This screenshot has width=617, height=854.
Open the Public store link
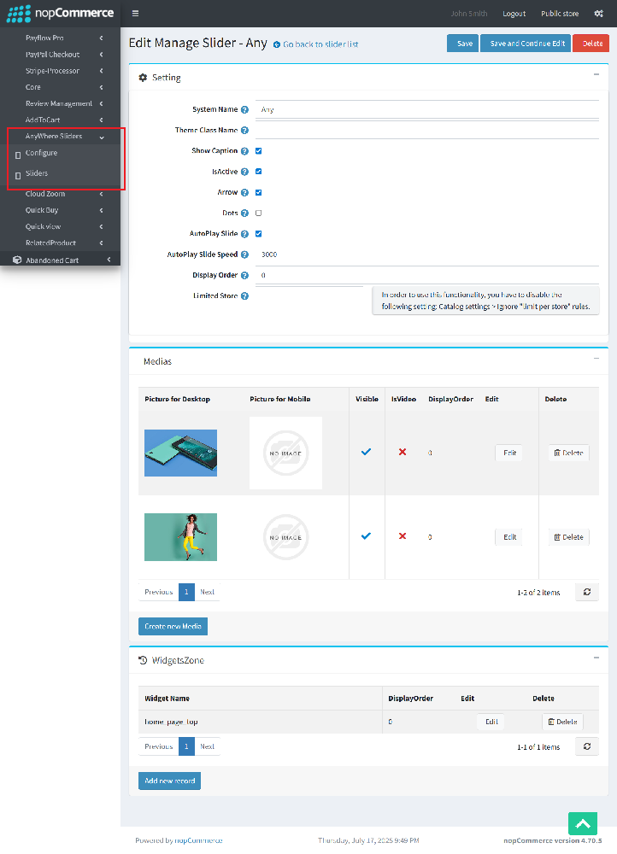(x=560, y=14)
